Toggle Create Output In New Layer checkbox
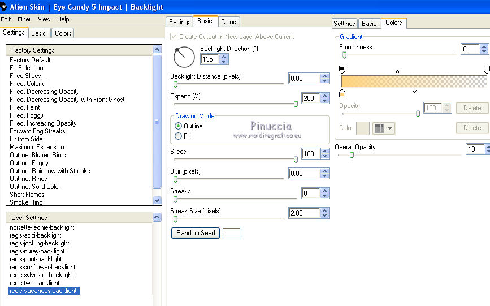Viewport: 490px width, 306px height. point(174,37)
